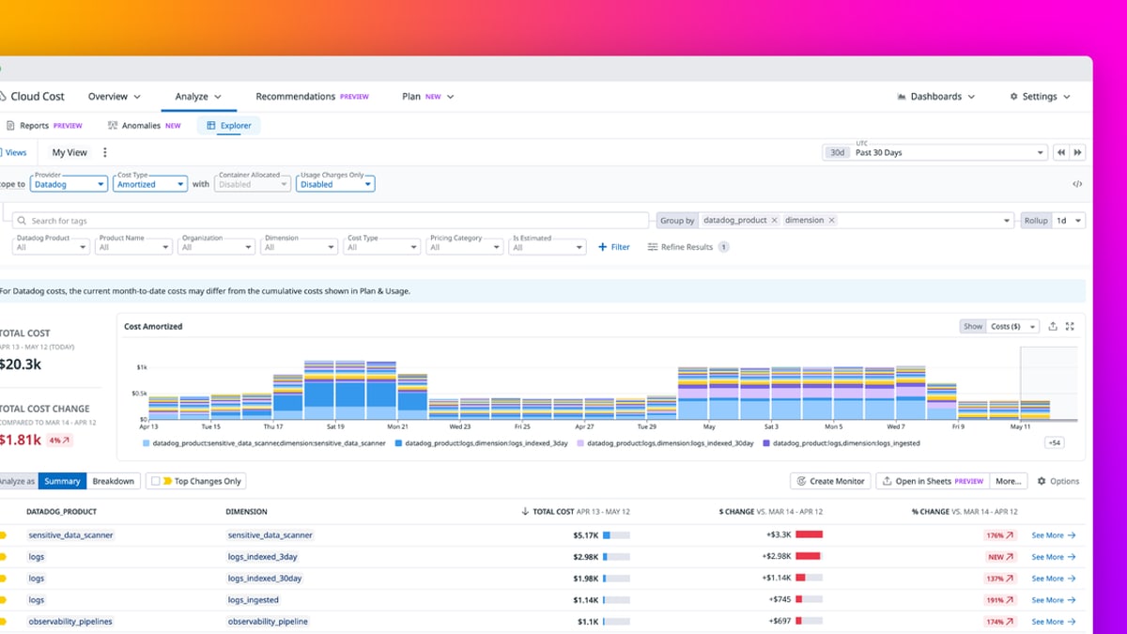
Task: Remove the dimension group-by tag
Action: (x=830, y=221)
